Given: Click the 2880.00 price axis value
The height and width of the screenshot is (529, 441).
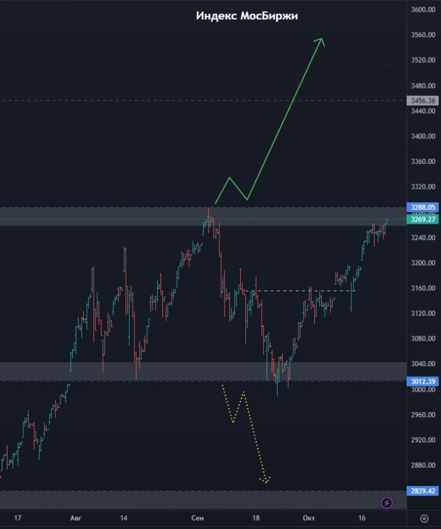Looking at the screenshot, I should click(x=423, y=465).
